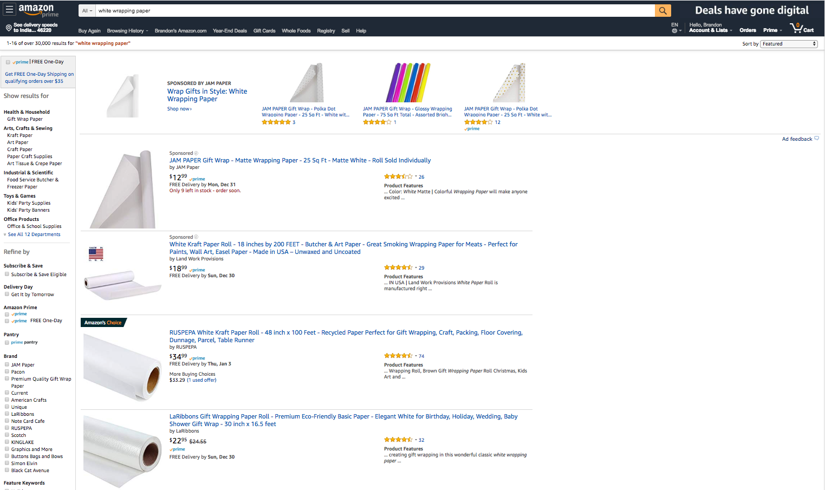
Task: Click star rating of RUSPEPA Kraft Paper Roll
Action: 398,356
